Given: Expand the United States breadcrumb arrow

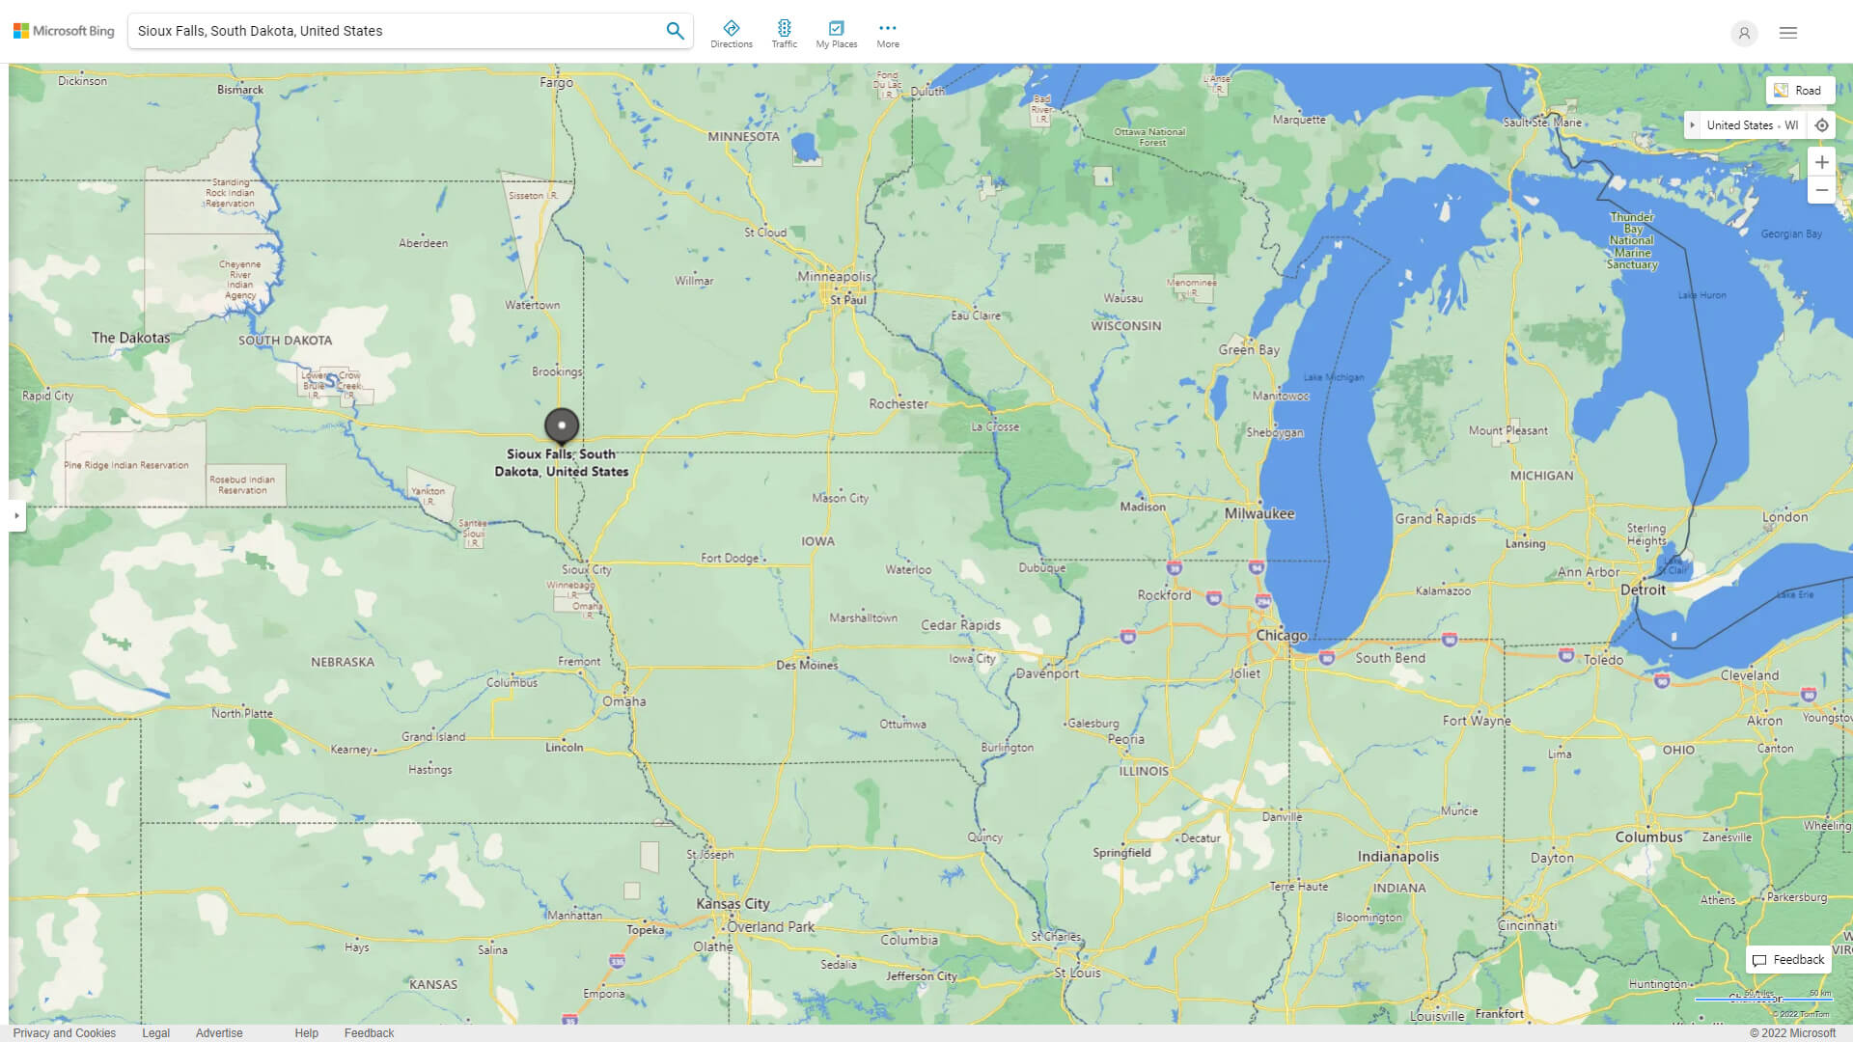Looking at the screenshot, I should [1692, 125].
